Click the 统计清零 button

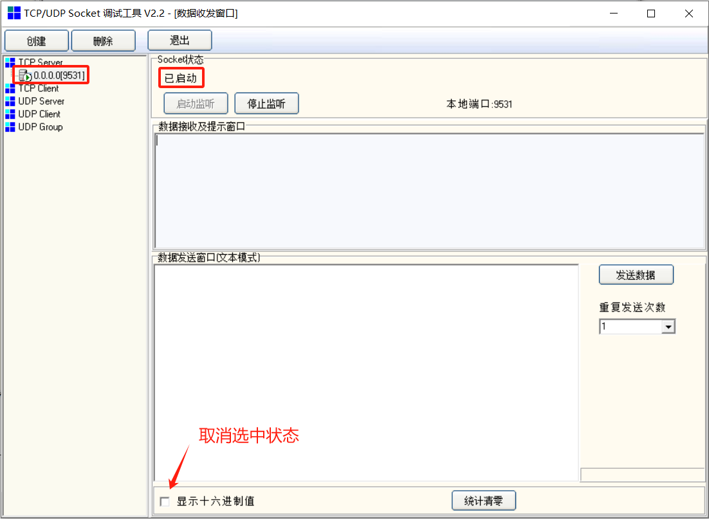(x=483, y=500)
